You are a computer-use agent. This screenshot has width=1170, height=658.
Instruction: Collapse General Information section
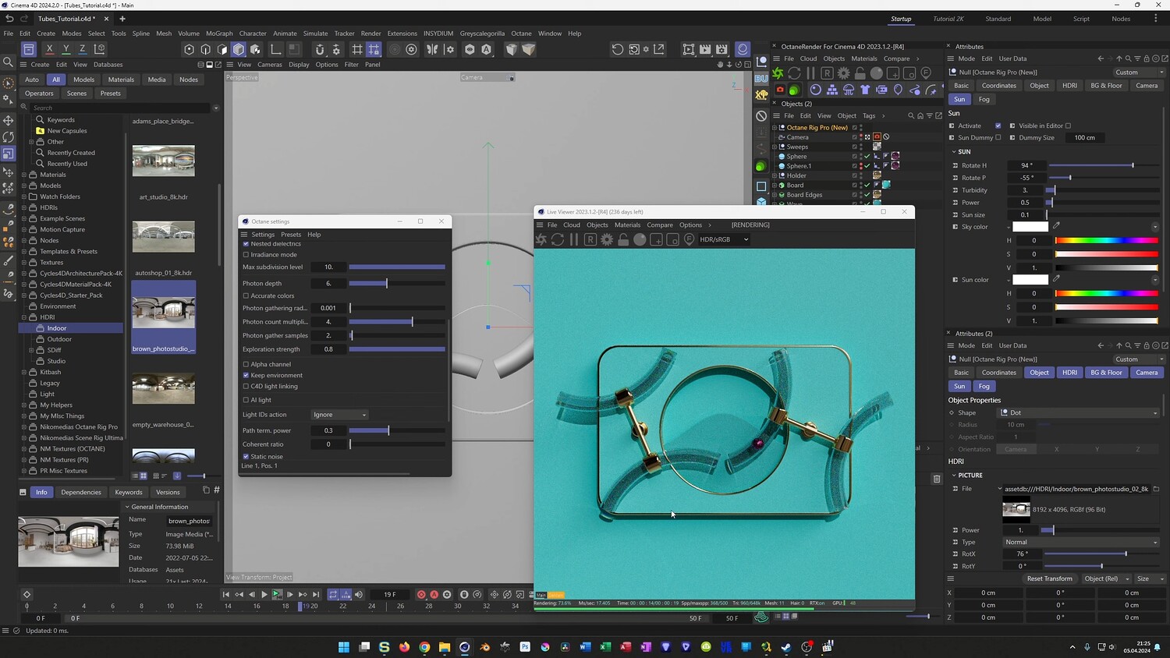click(127, 507)
